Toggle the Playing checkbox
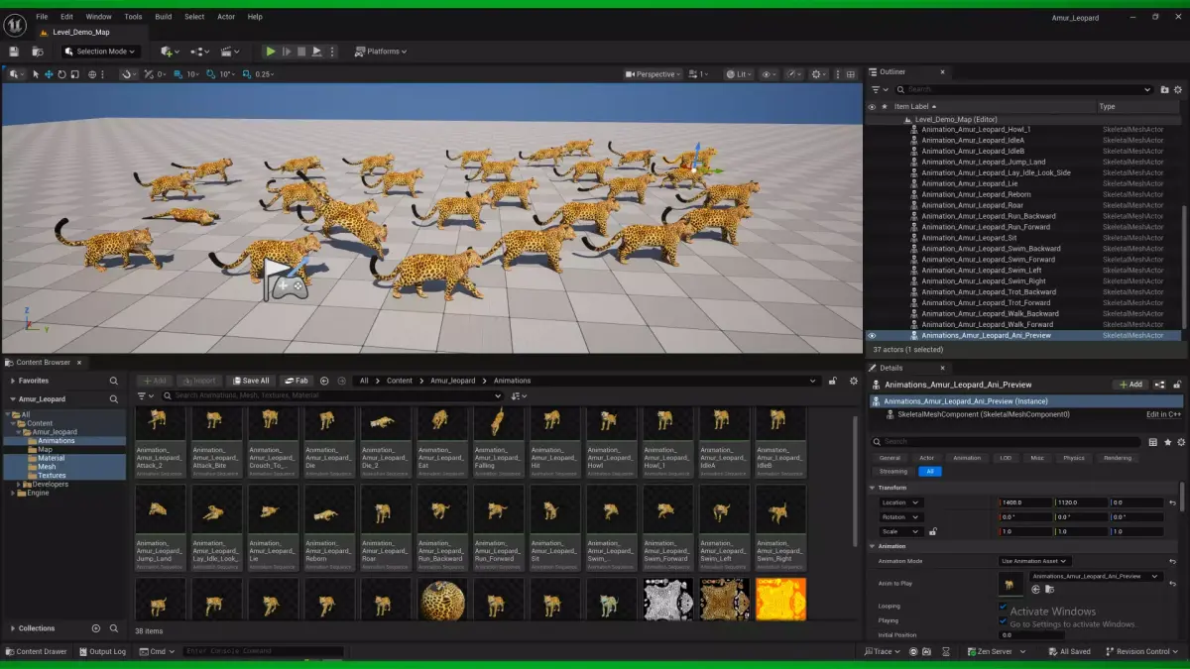 1003,620
